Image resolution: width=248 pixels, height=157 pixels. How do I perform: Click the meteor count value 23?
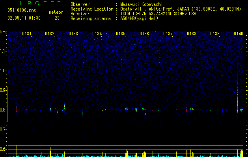point(57,18)
